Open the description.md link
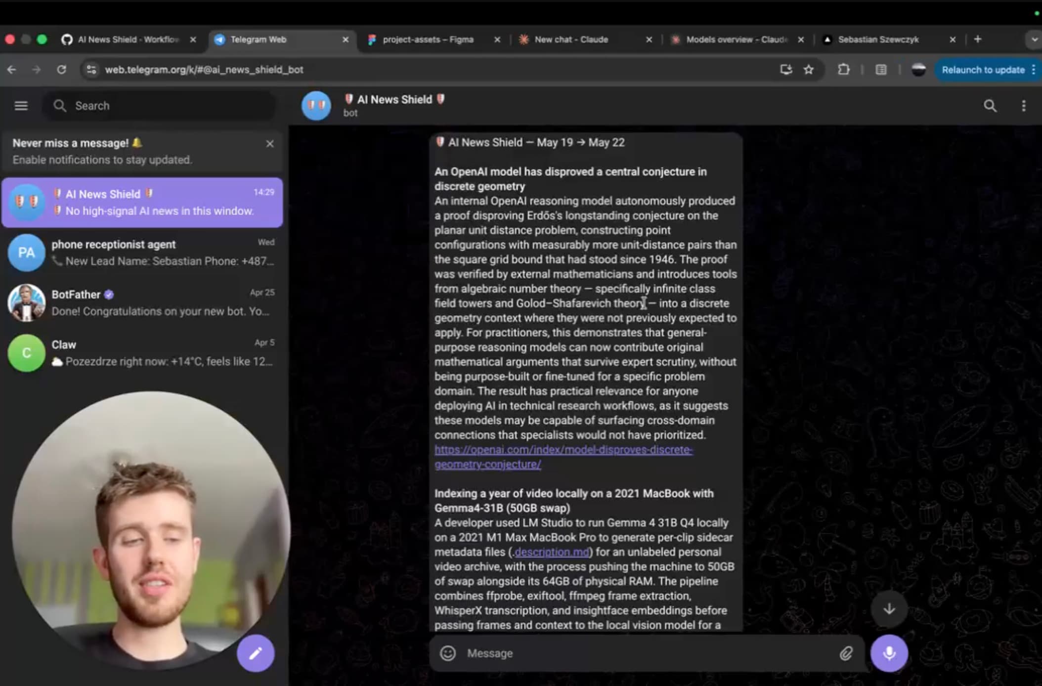This screenshot has height=686, width=1042. pyautogui.click(x=552, y=552)
